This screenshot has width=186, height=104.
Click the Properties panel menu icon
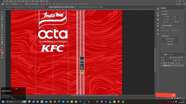click(x=185, y=8)
